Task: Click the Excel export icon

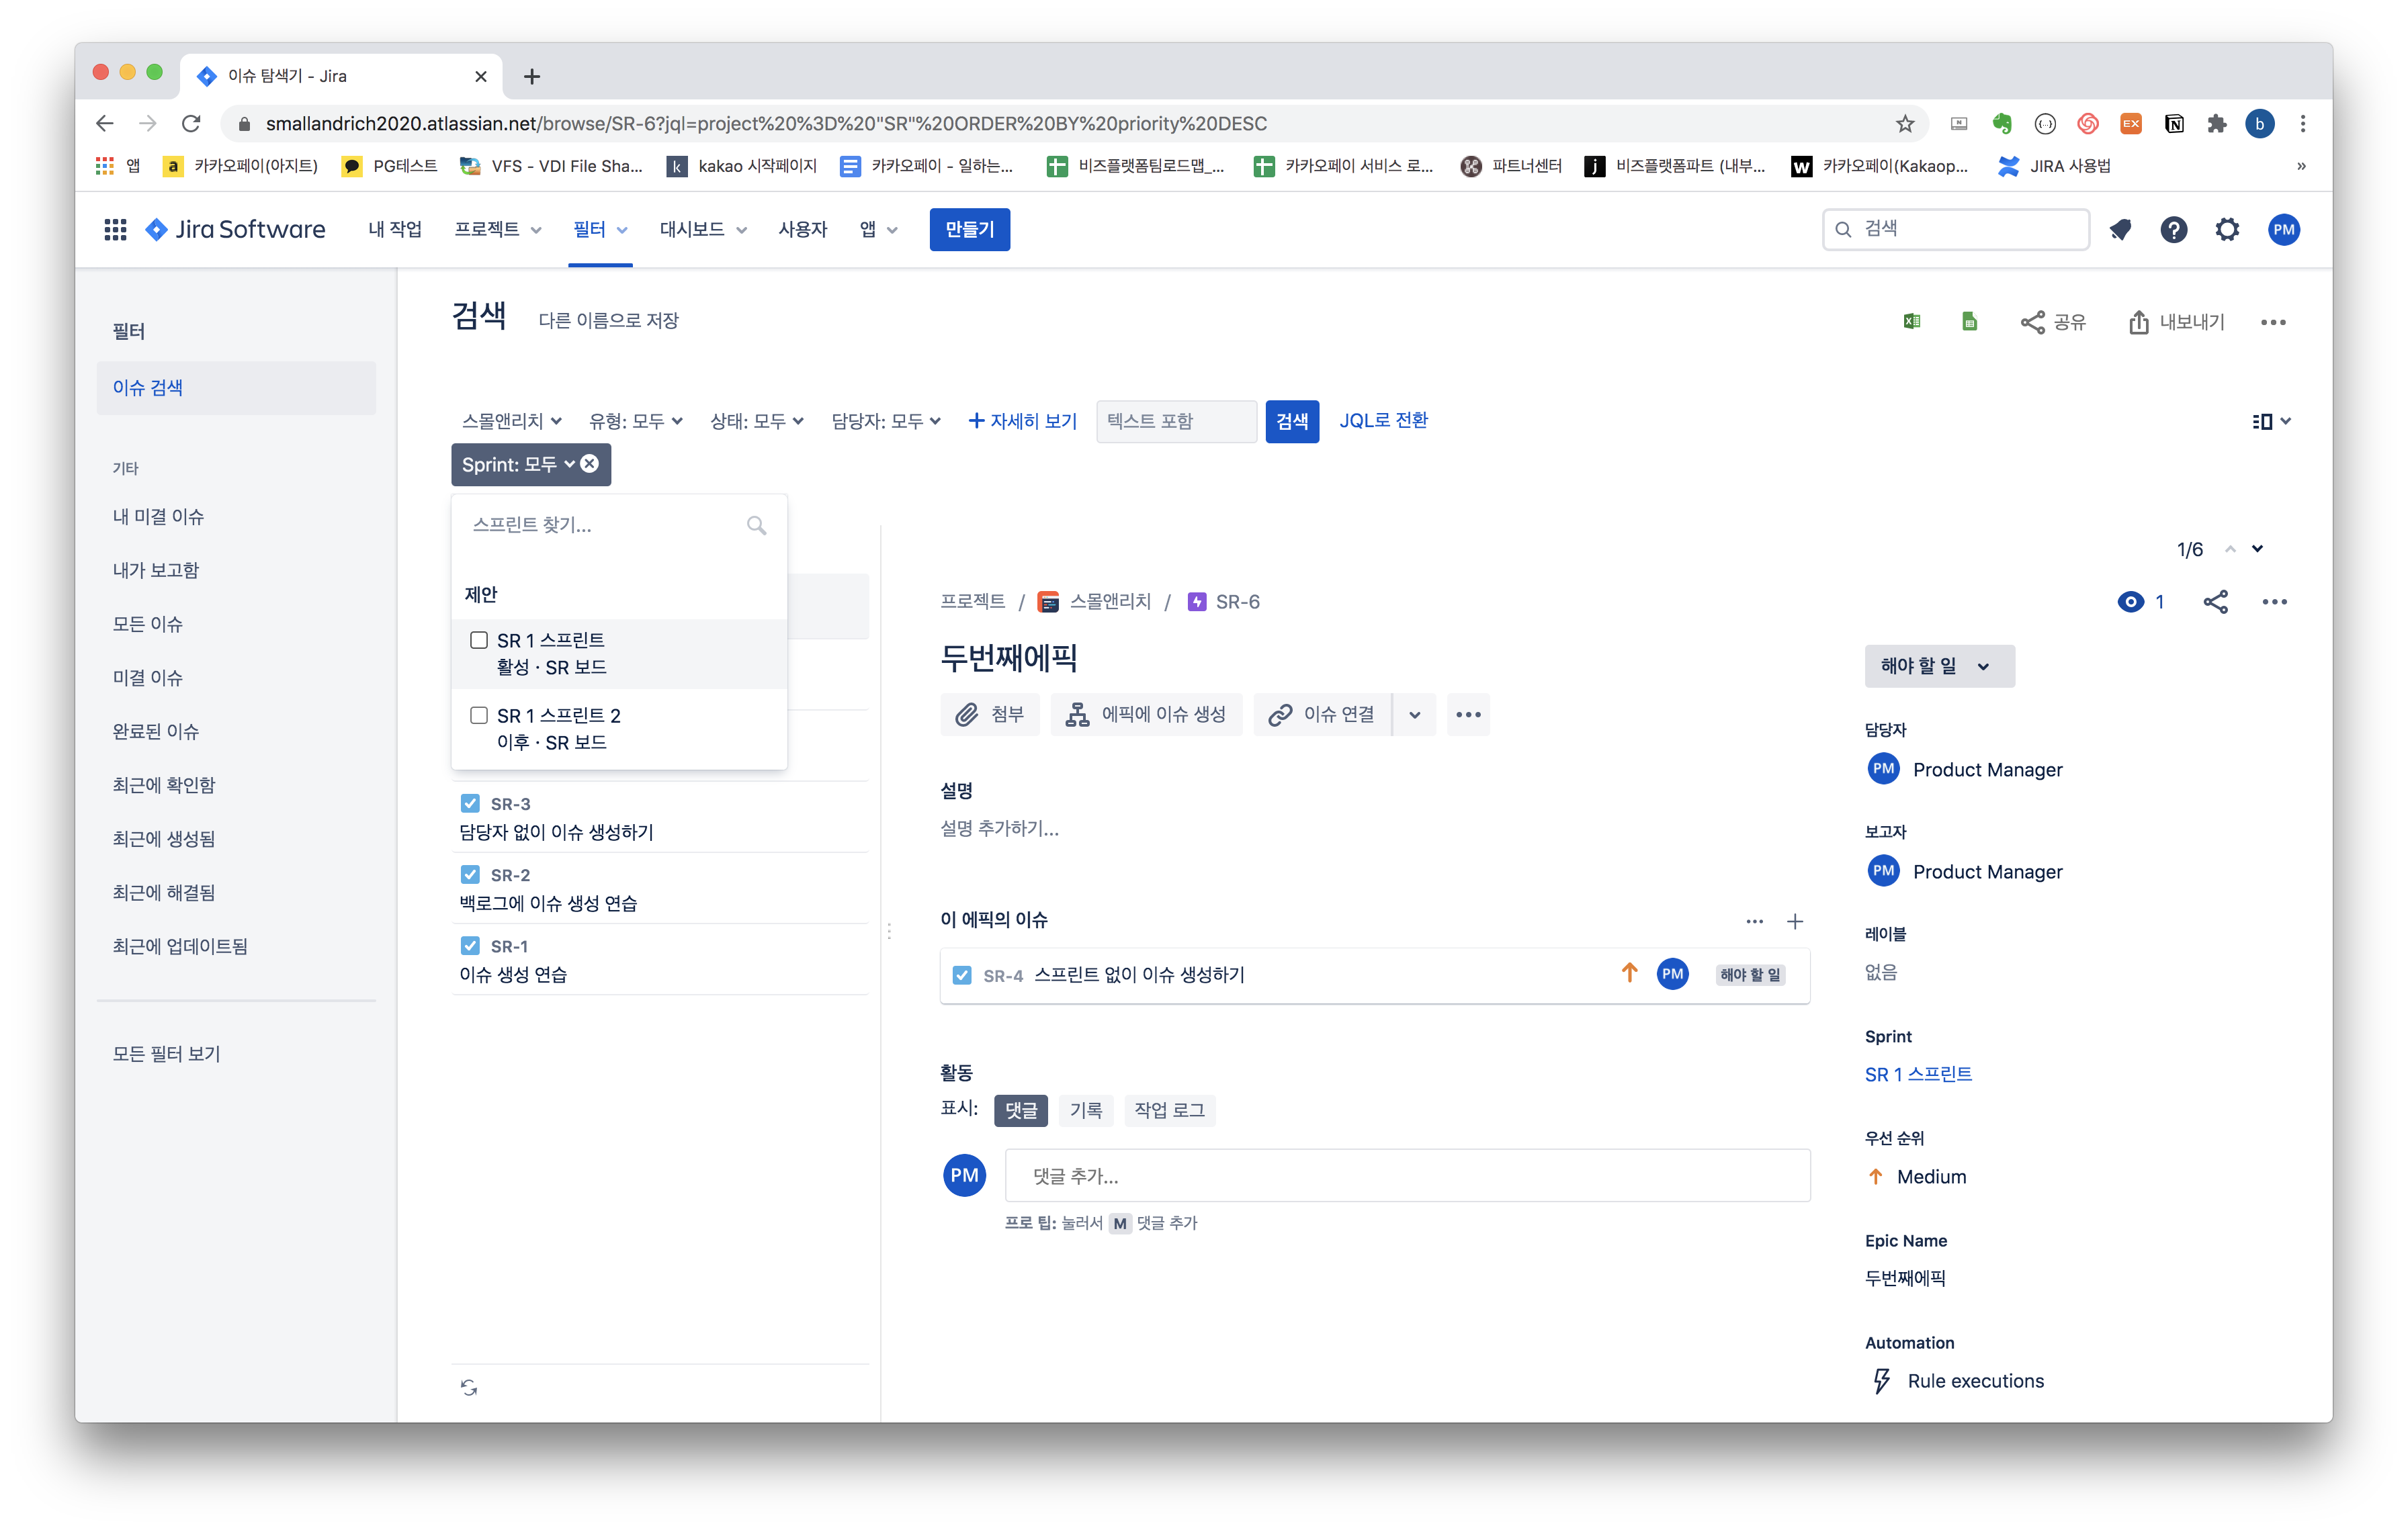Action: tap(1911, 322)
